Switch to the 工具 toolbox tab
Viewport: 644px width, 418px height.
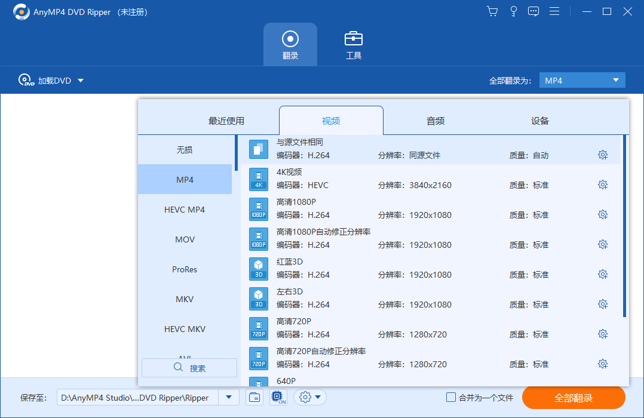(x=353, y=44)
